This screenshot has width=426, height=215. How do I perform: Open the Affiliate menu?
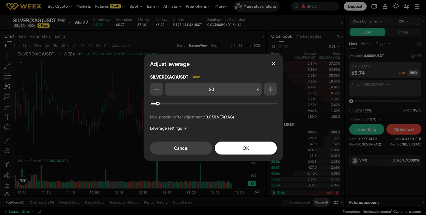[172, 6]
